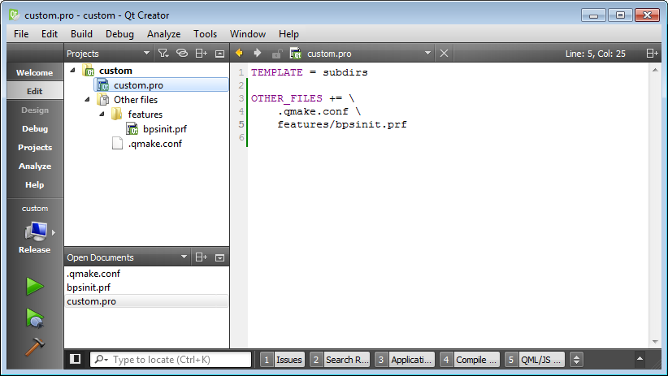
Task: Split the editor view
Action: [653, 54]
